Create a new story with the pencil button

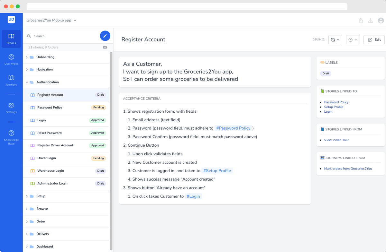point(105,36)
